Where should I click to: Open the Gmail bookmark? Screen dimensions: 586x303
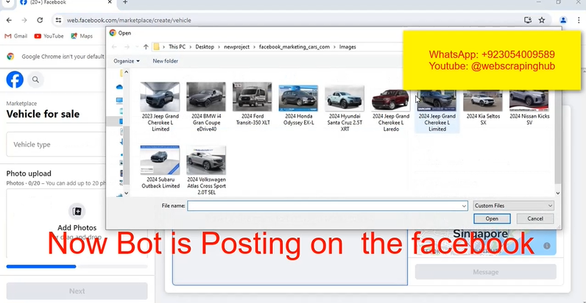click(15, 36)
